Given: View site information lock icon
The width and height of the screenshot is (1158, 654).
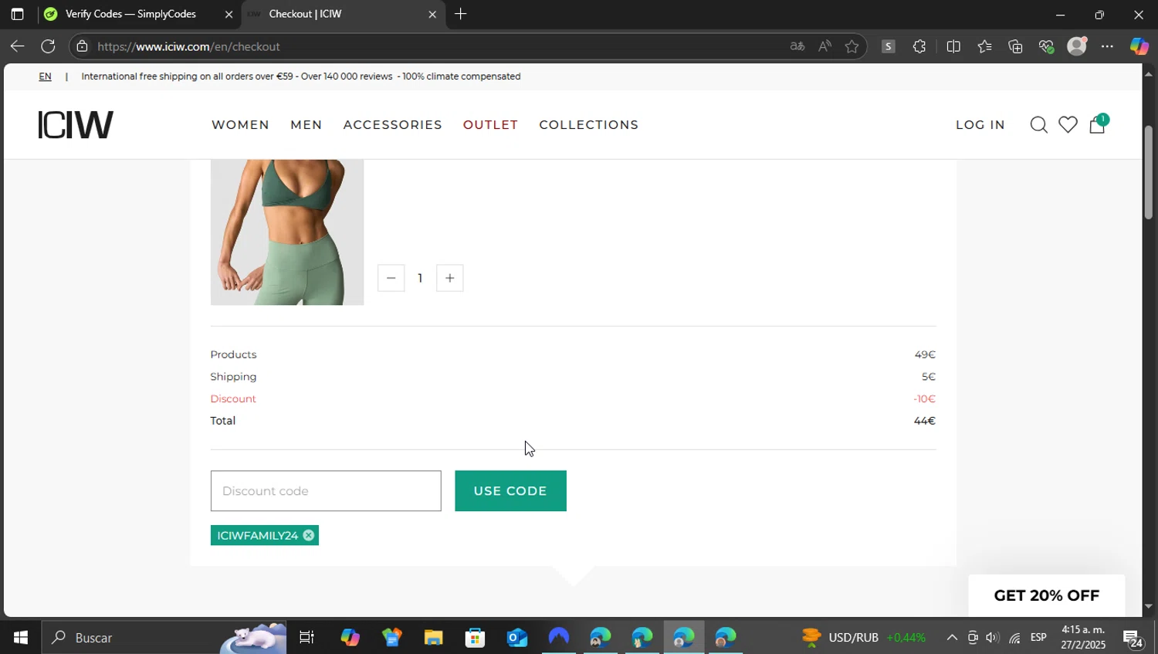Looking at the screenshot, I should 82,46.
